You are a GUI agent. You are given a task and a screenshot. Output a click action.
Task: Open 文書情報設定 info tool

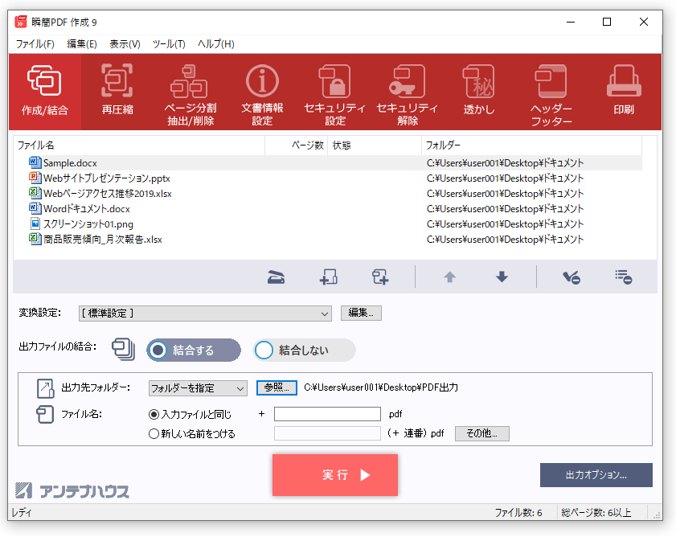pos(262,92)
